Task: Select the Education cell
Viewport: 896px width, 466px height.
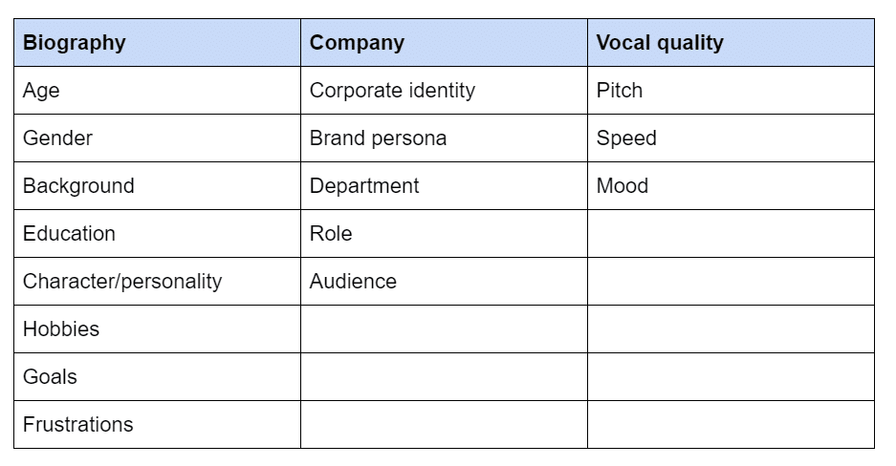Action: pos(157,233)
